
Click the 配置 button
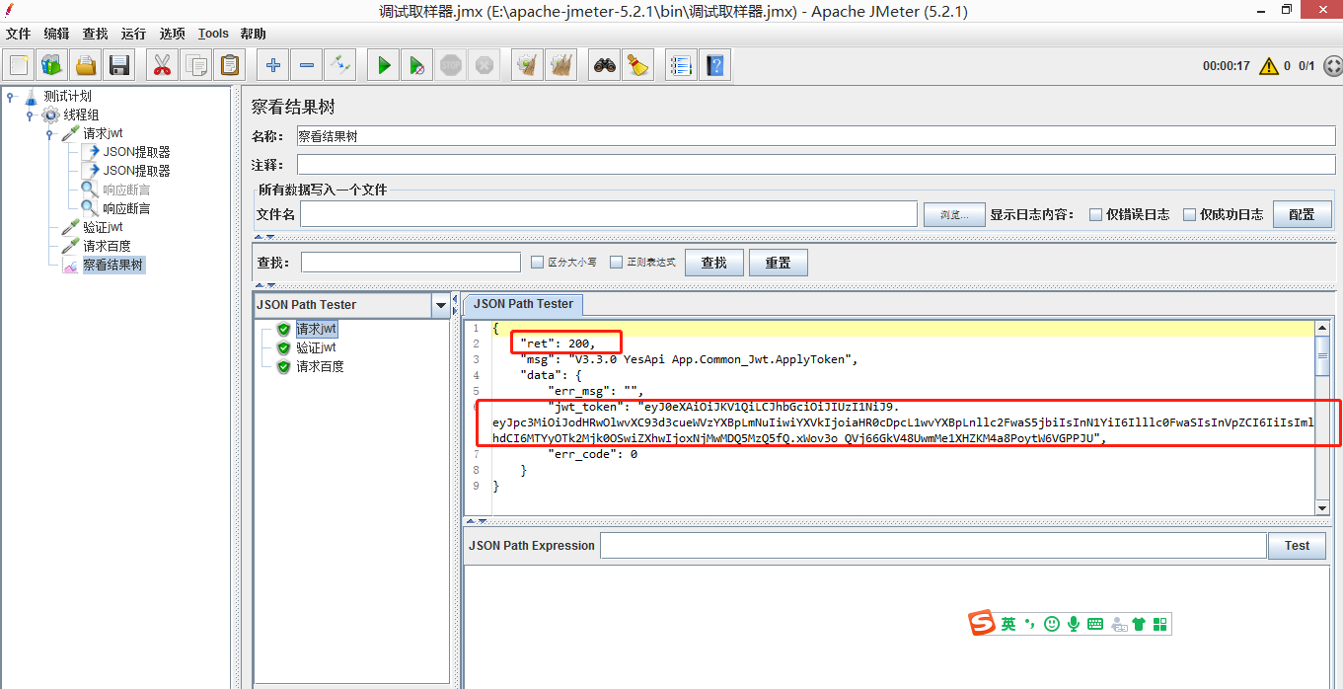coord(1302,214)
